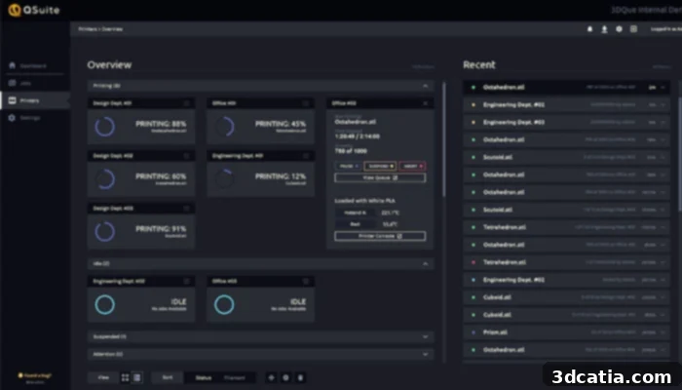The height and width of the screenshot is (390, 682).
Task: Expand the Attention section
Action: coord(426,354)
